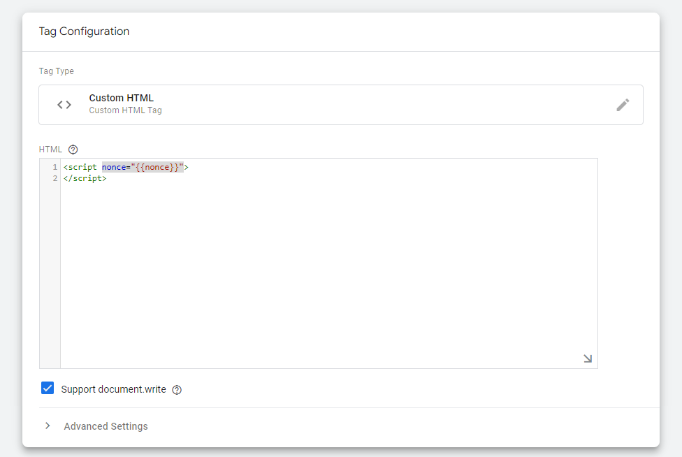The height and width of the screenshot is (457, 682).
Task: Click the editor resize arrow icon
Action: 588,358
